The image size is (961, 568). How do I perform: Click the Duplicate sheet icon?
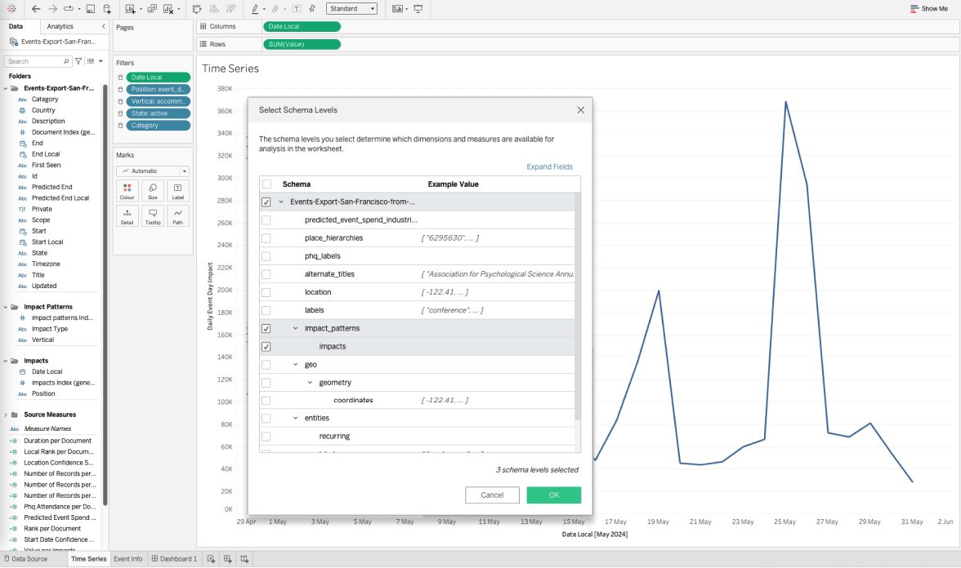pos(152,8)
